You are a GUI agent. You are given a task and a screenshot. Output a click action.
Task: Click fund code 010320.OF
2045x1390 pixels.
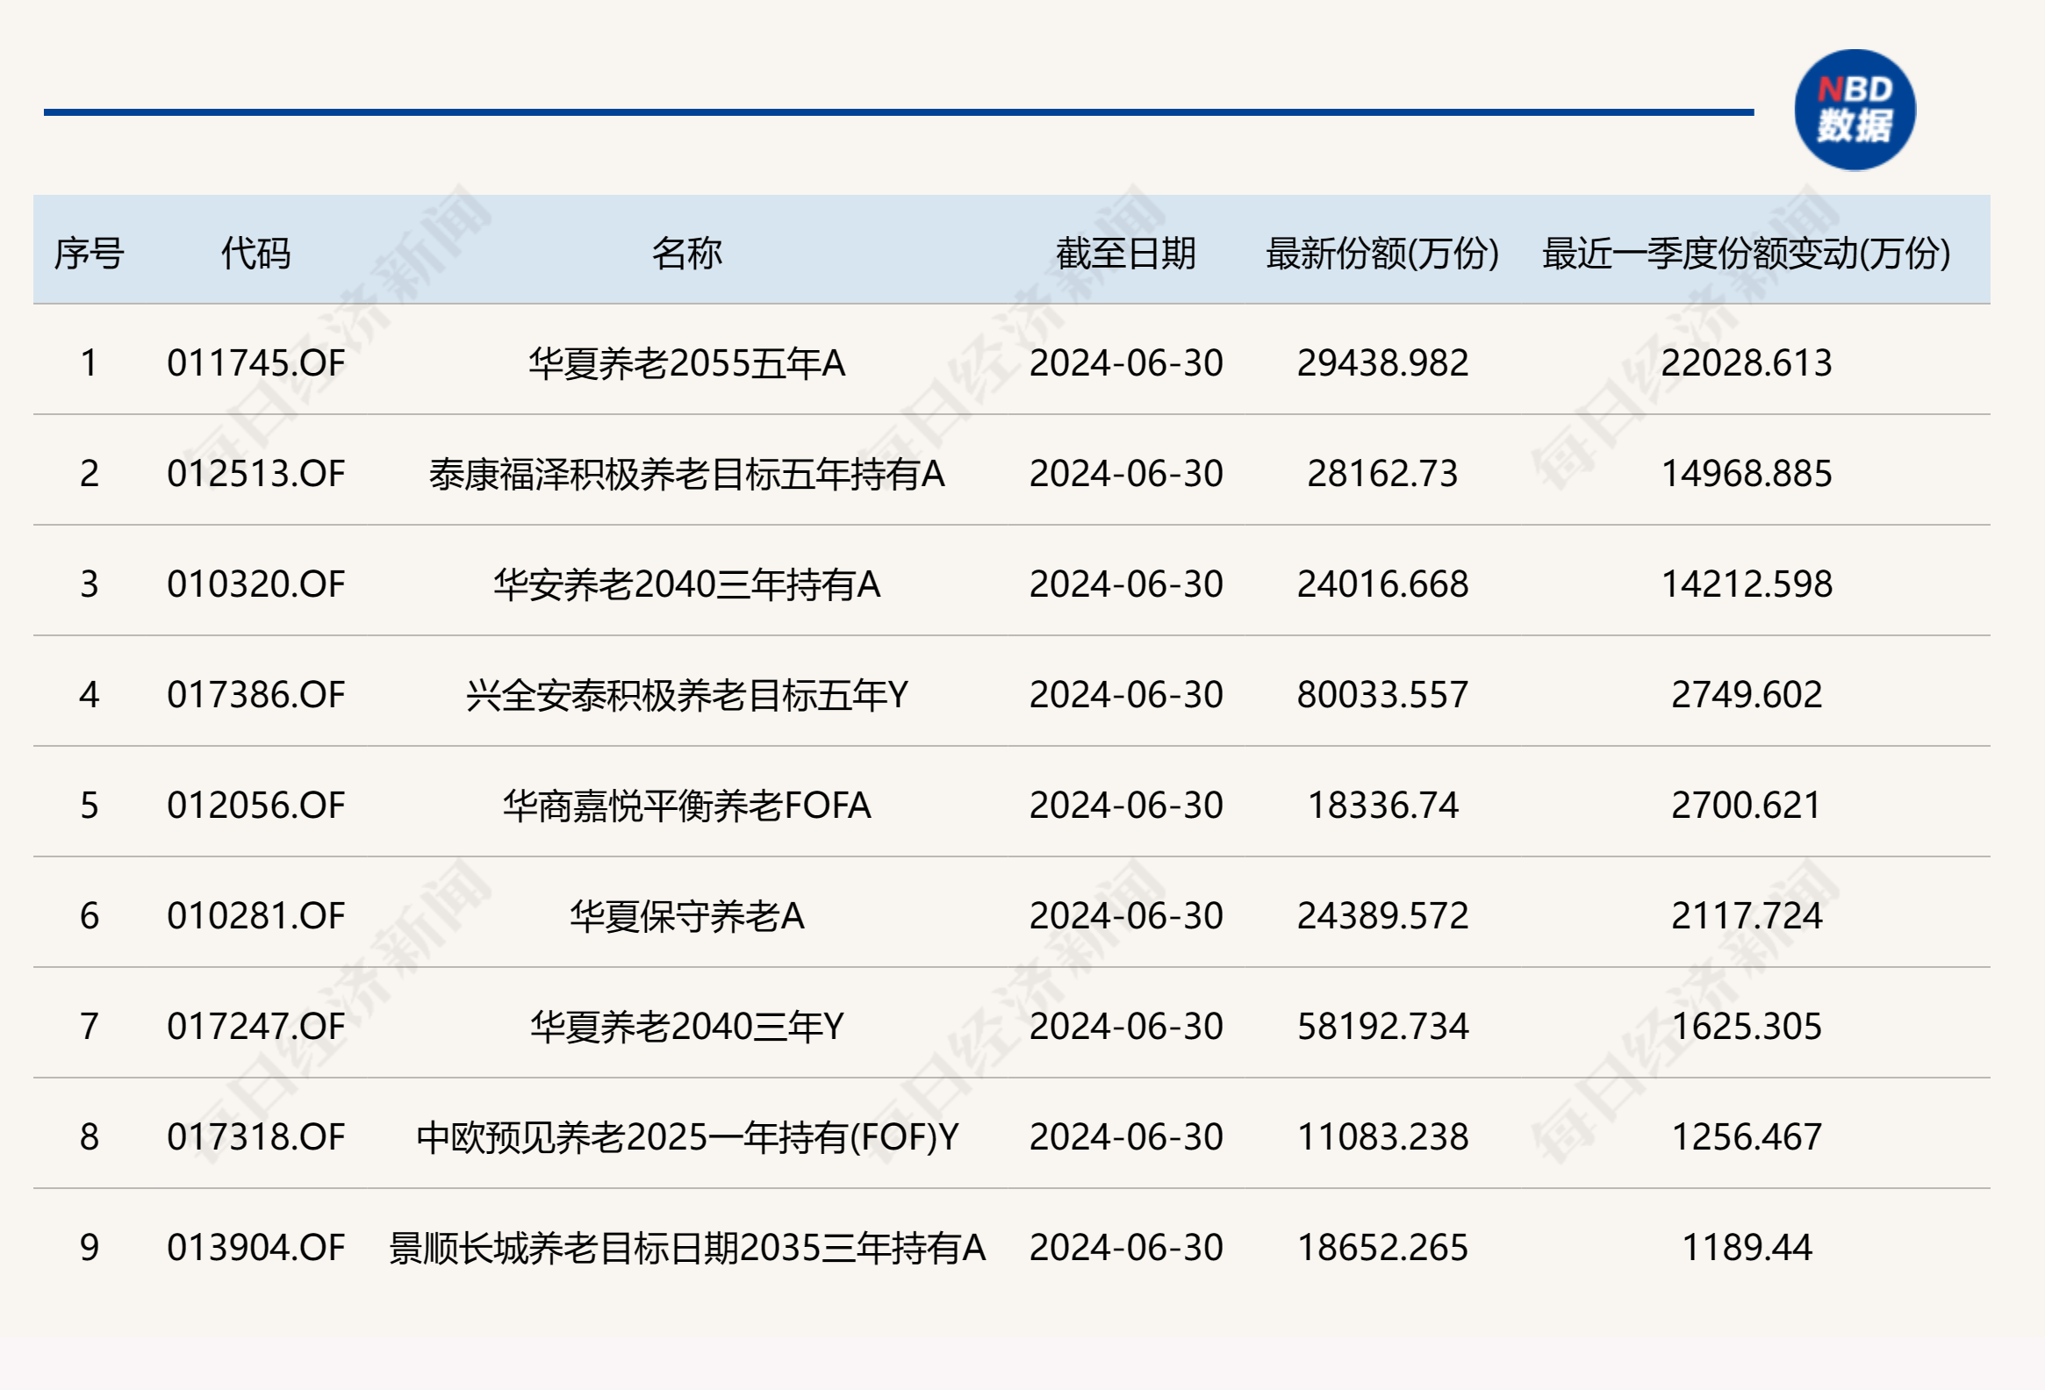pyautogui.click(x=255, y=584)
